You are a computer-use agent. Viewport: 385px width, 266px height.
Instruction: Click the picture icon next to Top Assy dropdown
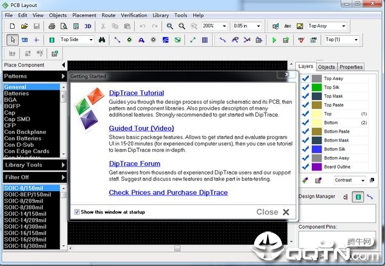coord(300,26)
